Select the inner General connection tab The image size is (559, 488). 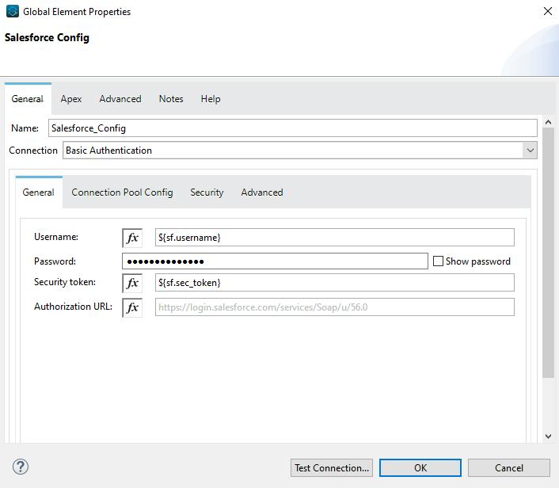tap(39, 193)
